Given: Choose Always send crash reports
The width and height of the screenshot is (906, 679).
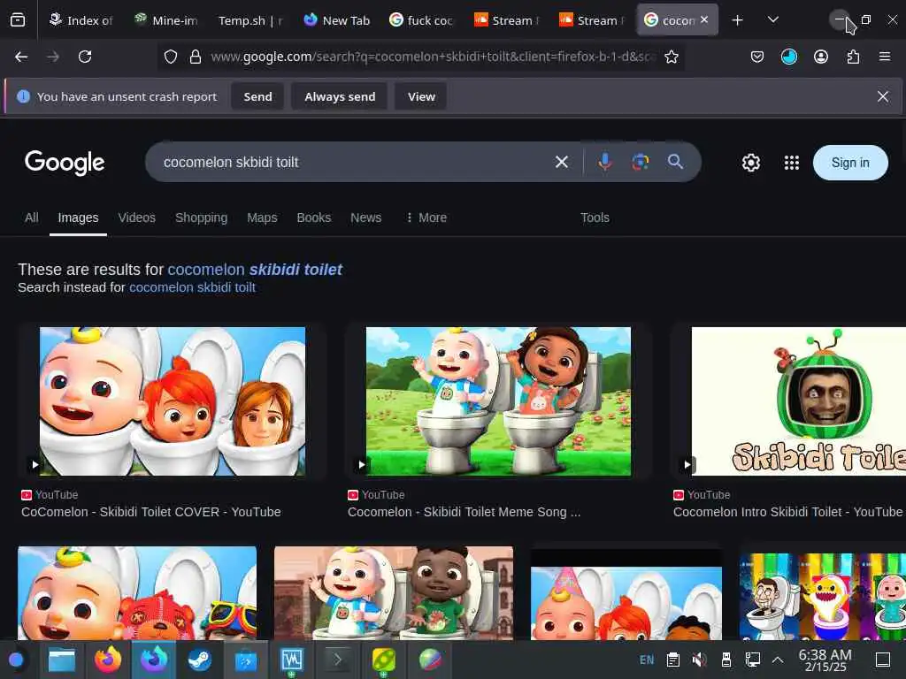Looking at the screenshot, I should pos(340,96).
